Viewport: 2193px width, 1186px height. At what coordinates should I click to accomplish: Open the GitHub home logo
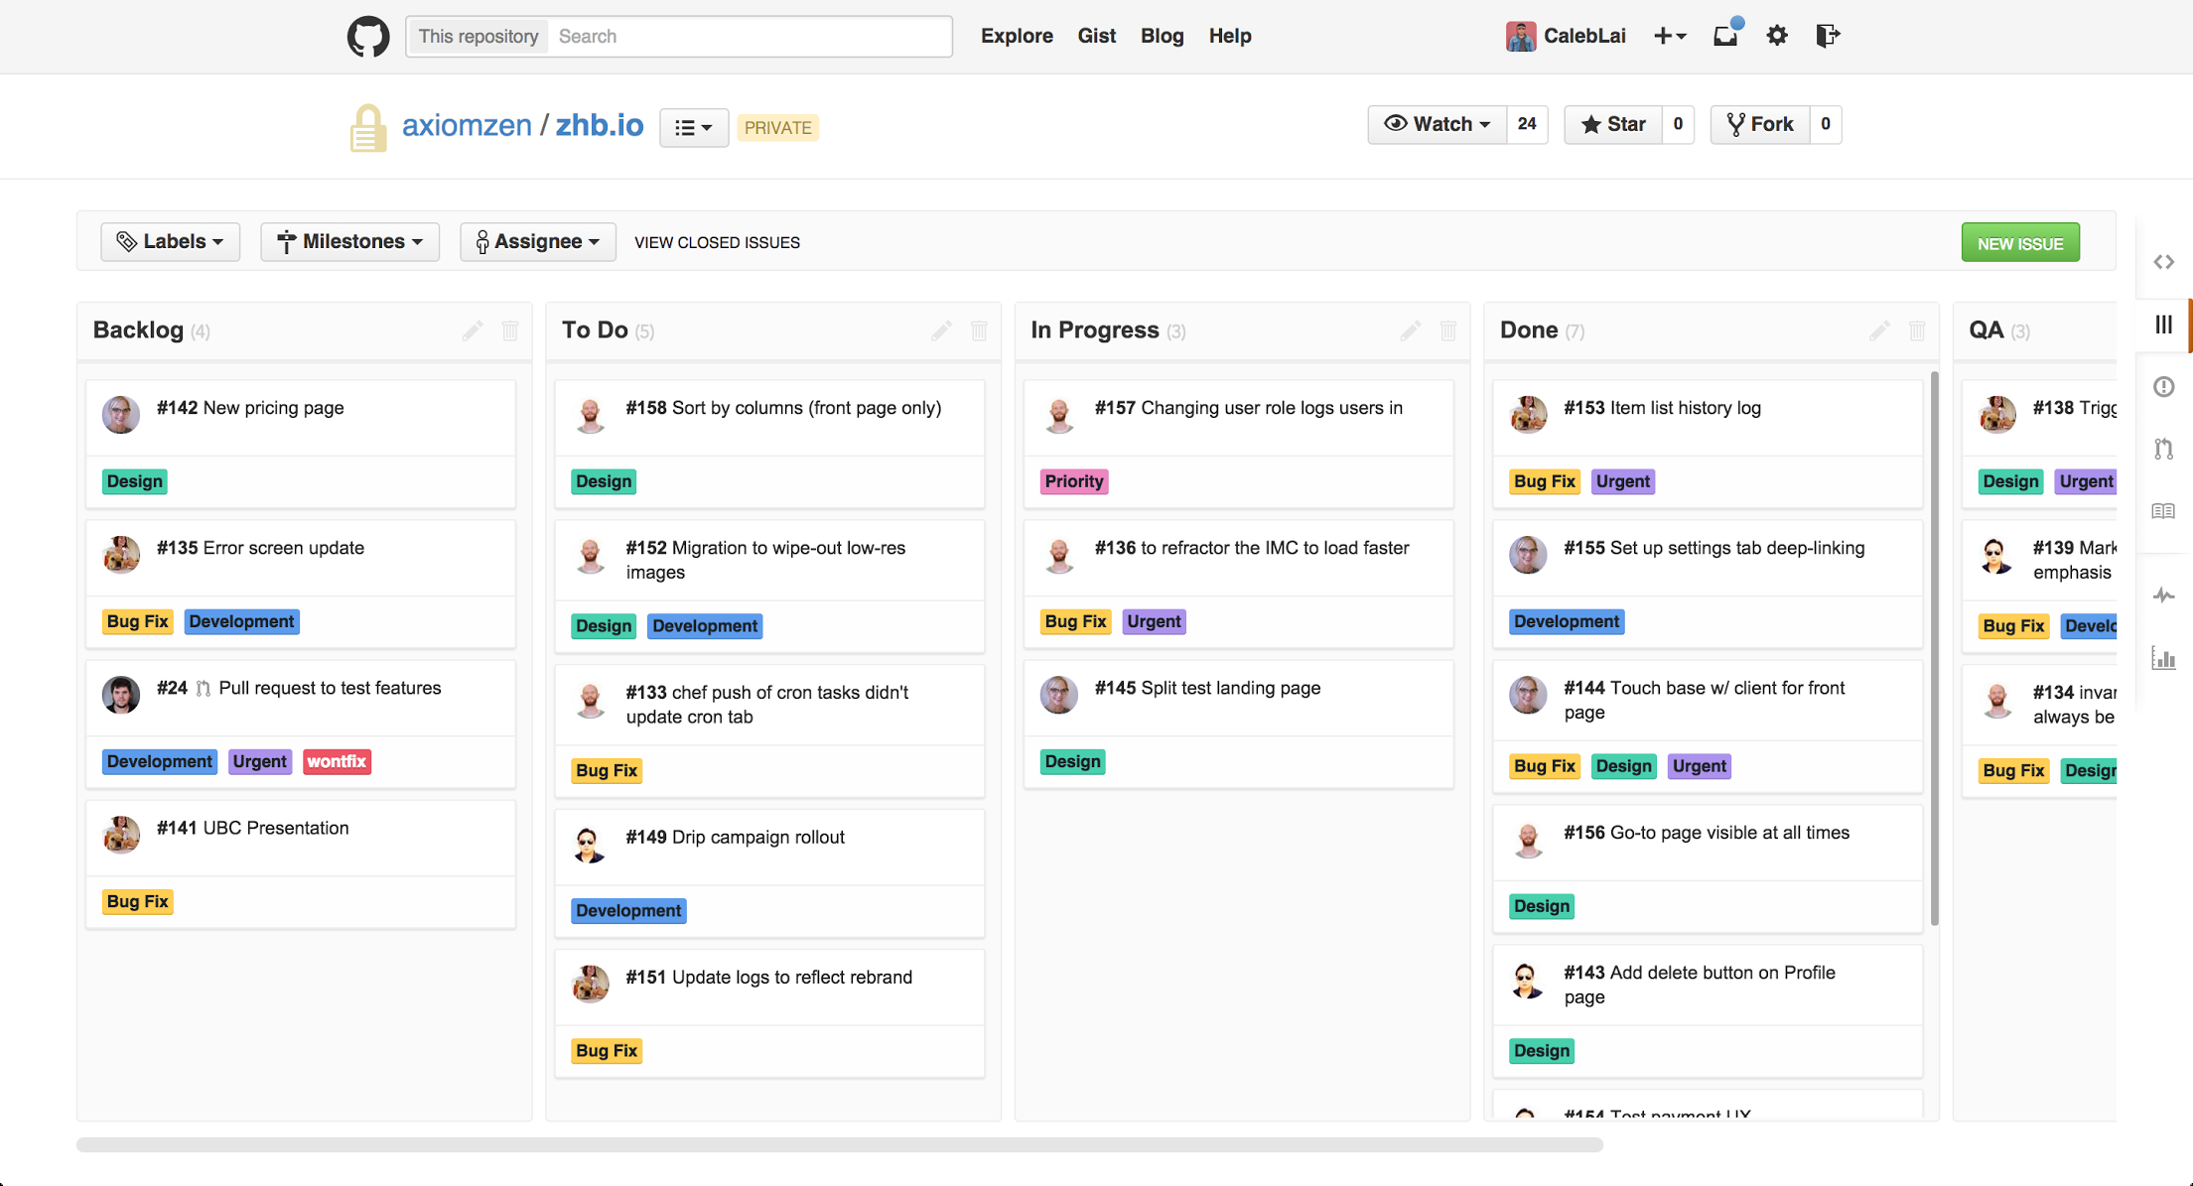click(x=367, y=37)
